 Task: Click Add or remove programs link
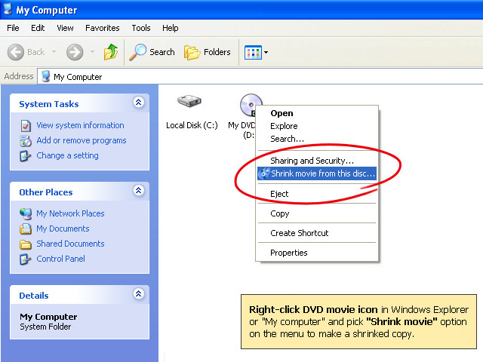pos(82,141)
